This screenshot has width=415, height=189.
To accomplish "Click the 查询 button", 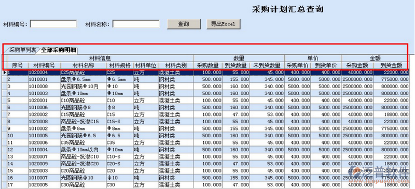I will coord(184,24).
